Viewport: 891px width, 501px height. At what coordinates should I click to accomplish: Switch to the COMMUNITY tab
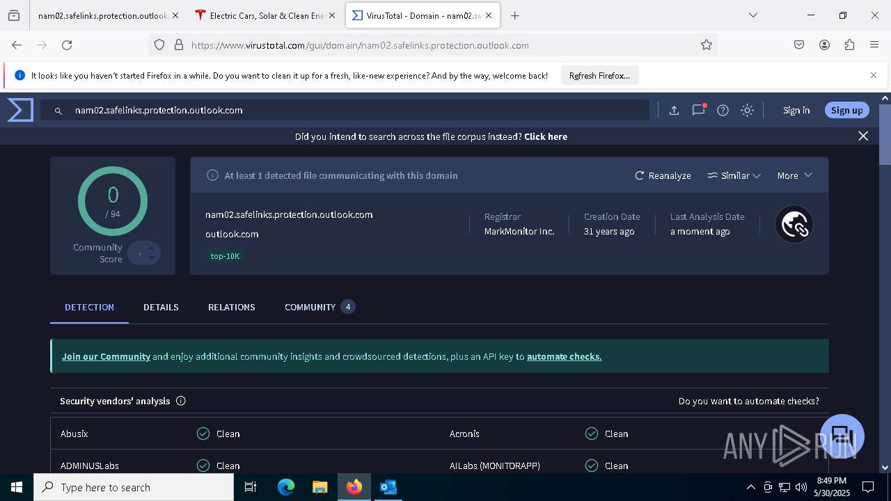[x=320, y=307]
